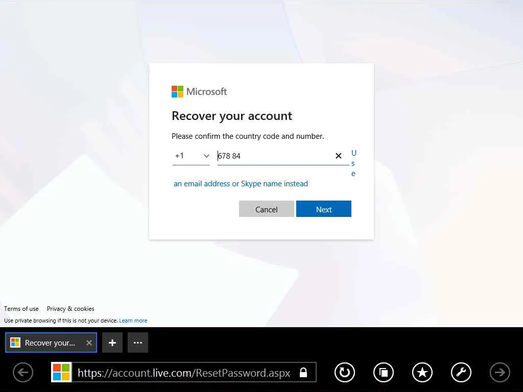The image size is (523, 392).
Task: Click the address bar URL field
Action: (184, 372)
